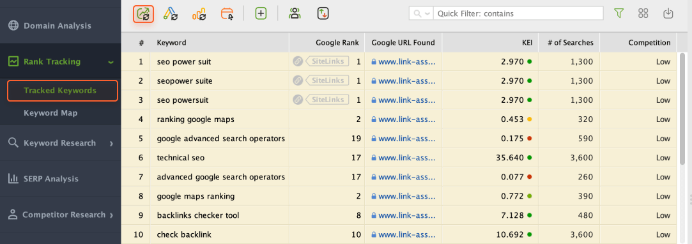The height and width of the screenshot is (244, 692).
Task: Click the Check Rankings toolbar icon
Action: [x=143, y=13]
